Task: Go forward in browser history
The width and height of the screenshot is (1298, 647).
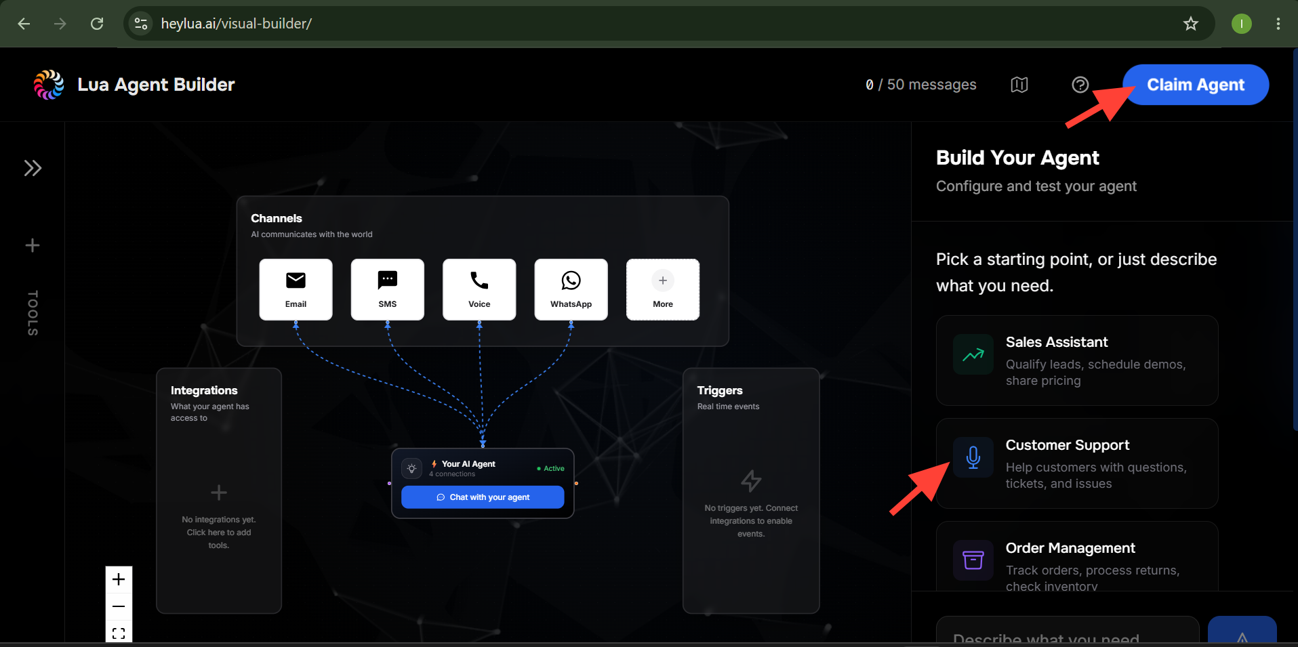Action: pyautogui.click(x=60, y=24)
